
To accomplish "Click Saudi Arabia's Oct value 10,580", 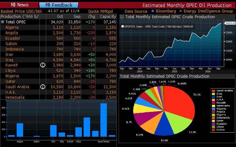I will click(57, 87).
